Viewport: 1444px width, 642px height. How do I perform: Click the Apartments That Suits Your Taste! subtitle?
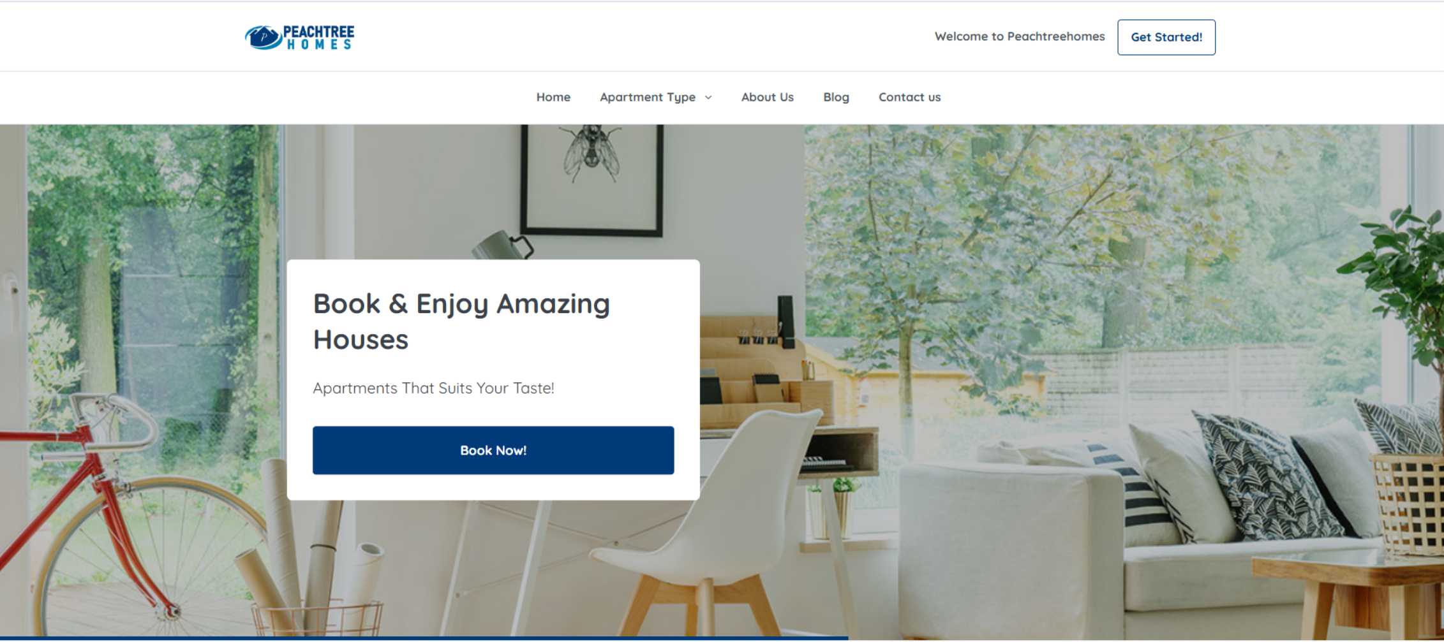pos(433,388)
